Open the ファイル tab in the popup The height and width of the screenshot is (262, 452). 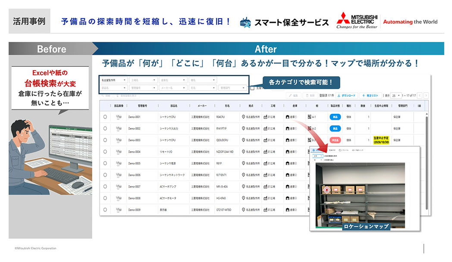pos(344,150)
